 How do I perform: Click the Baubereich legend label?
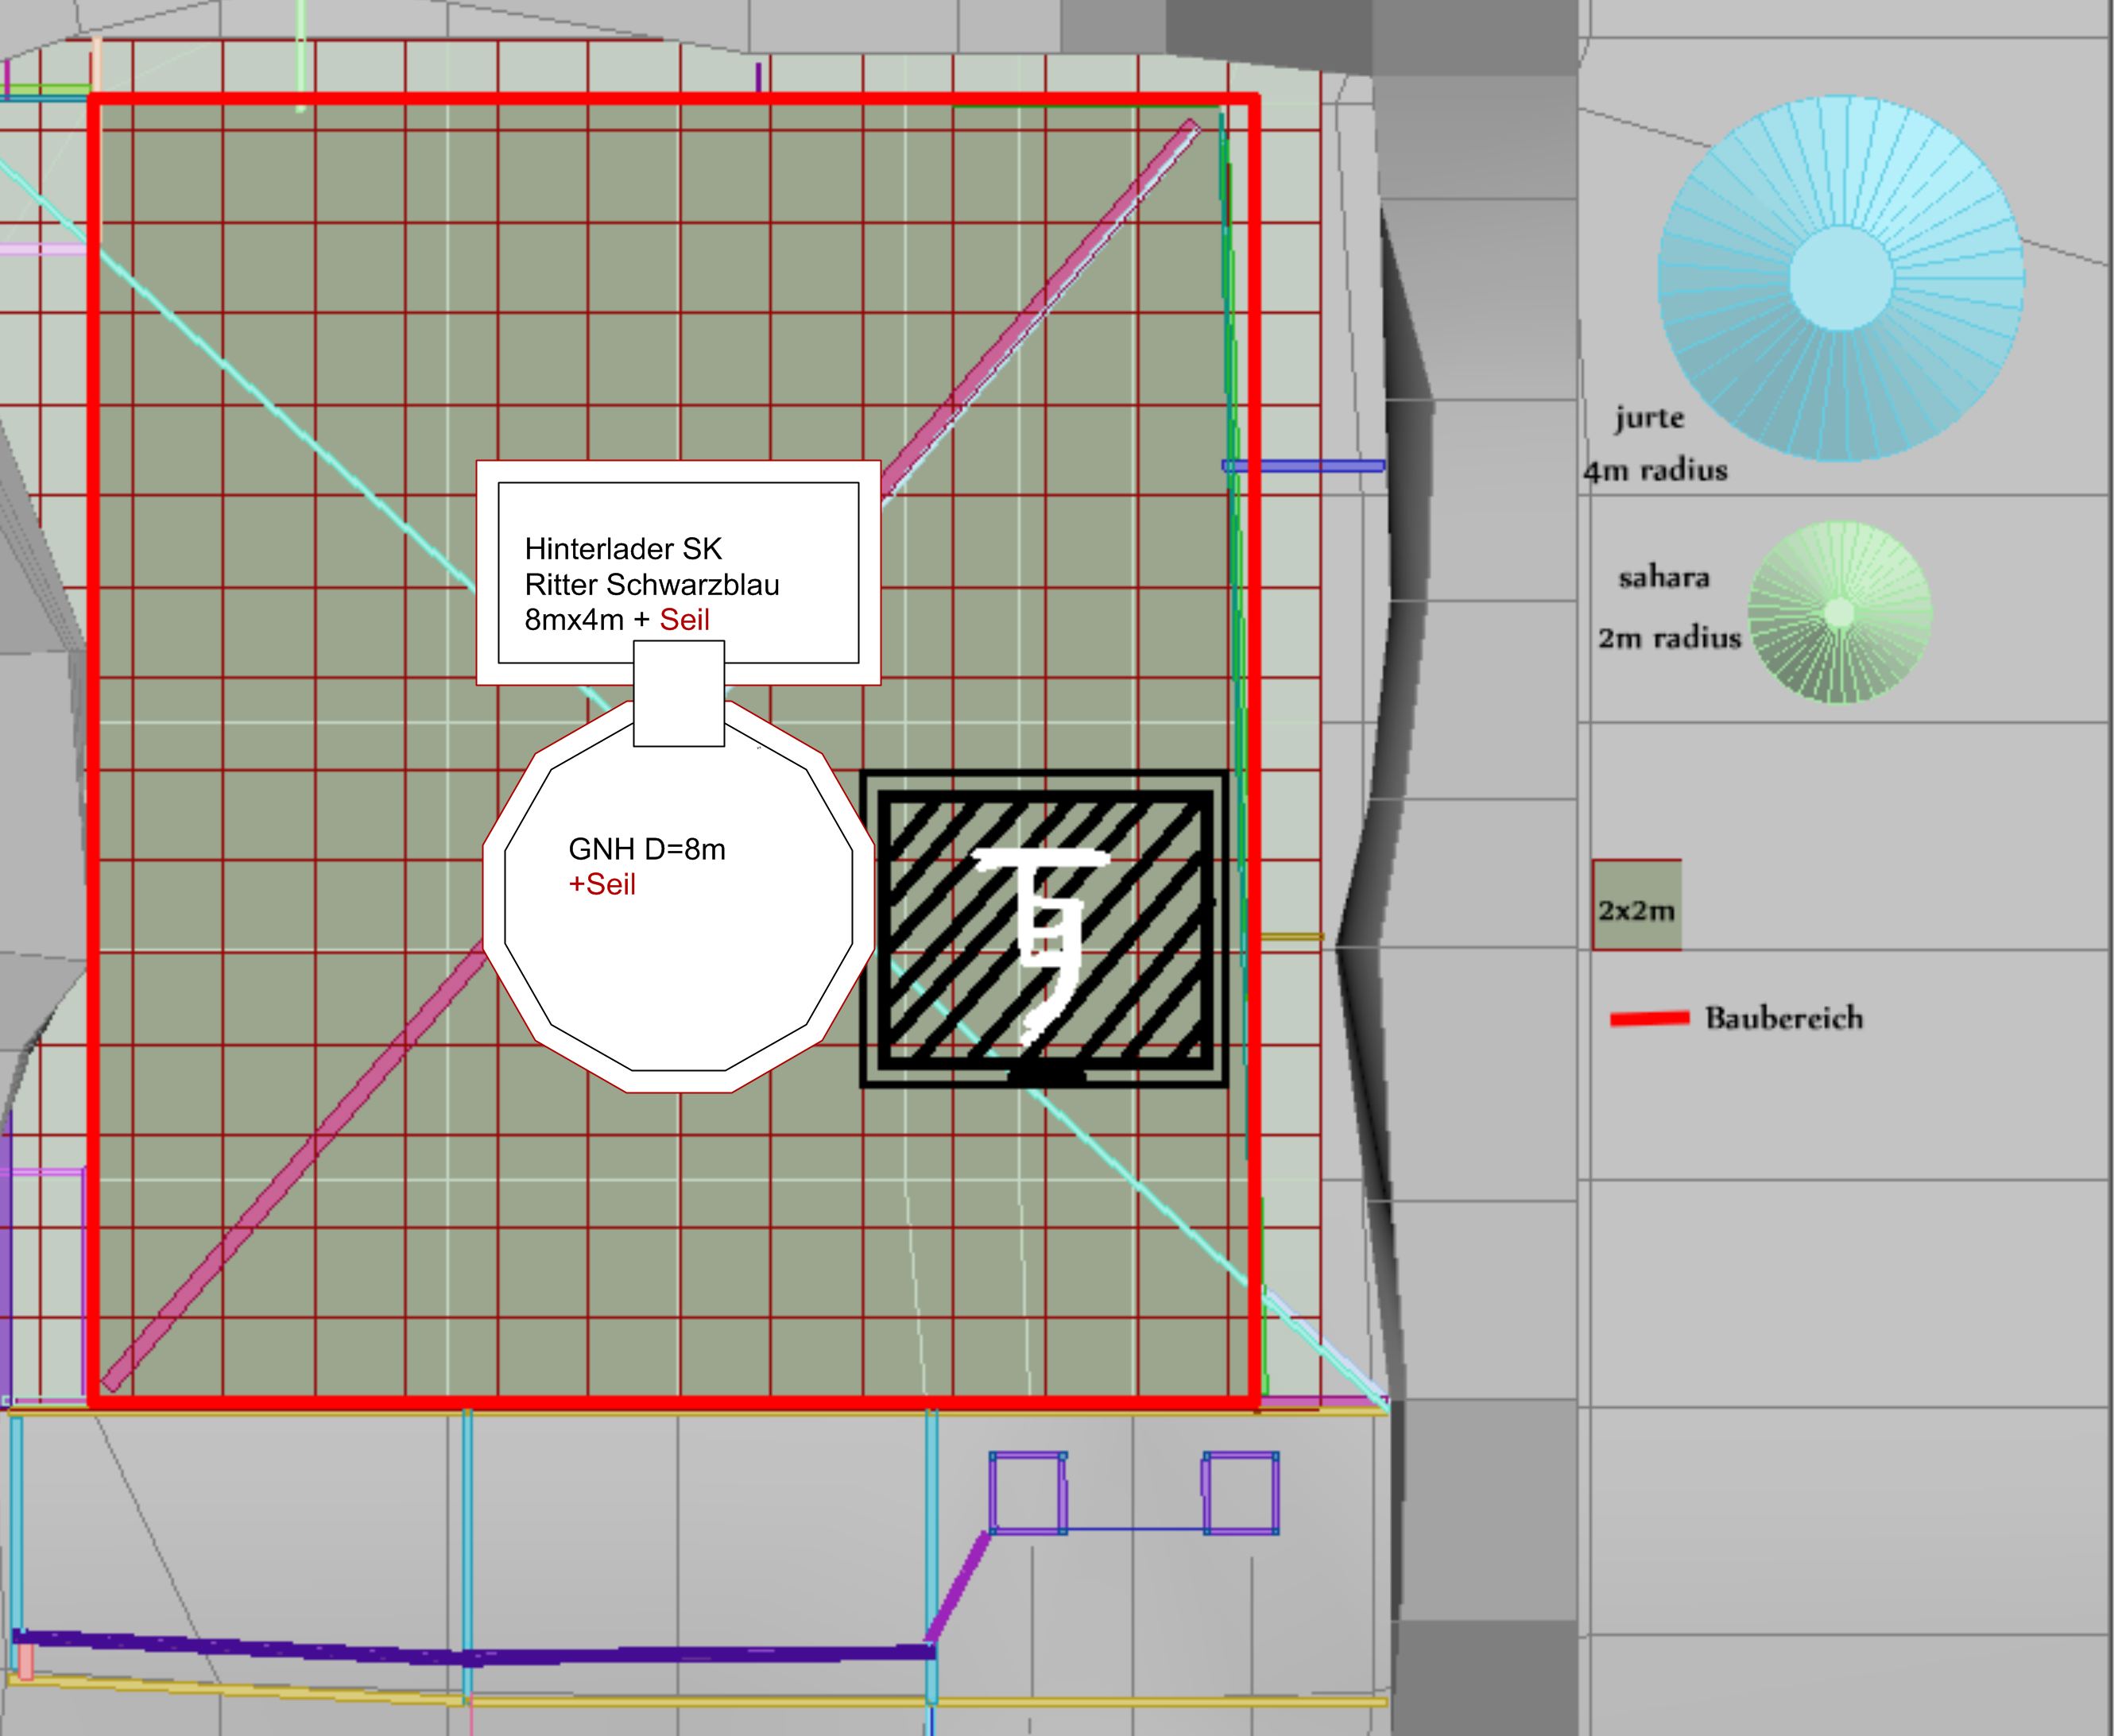tap(1784, 1018)
